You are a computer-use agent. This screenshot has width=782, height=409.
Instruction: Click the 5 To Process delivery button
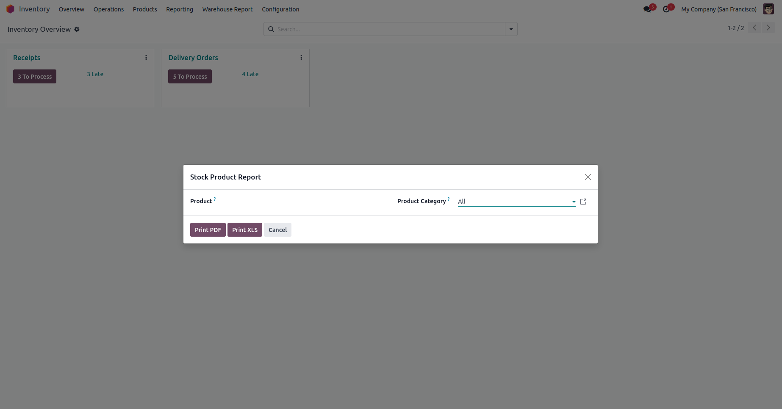[x=190, y=77]
